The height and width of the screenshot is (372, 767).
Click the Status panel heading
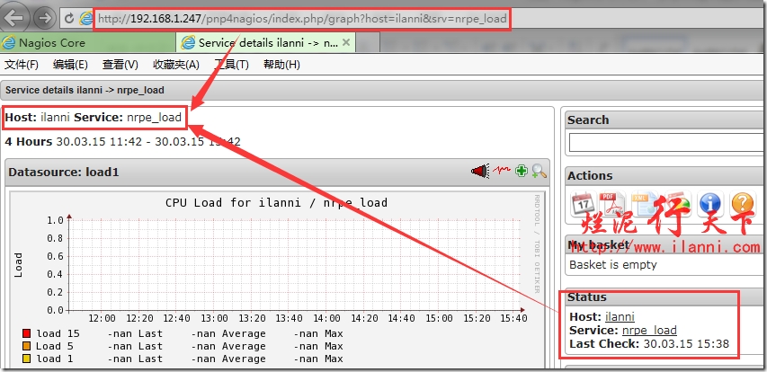tap(587, 297)
